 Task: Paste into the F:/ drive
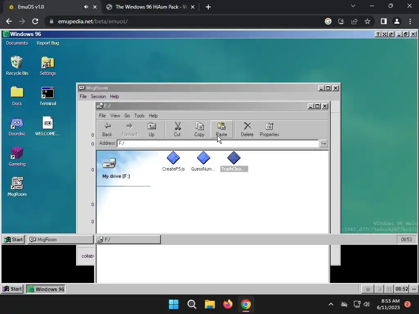pyautogui.click(x=221, y=130)
